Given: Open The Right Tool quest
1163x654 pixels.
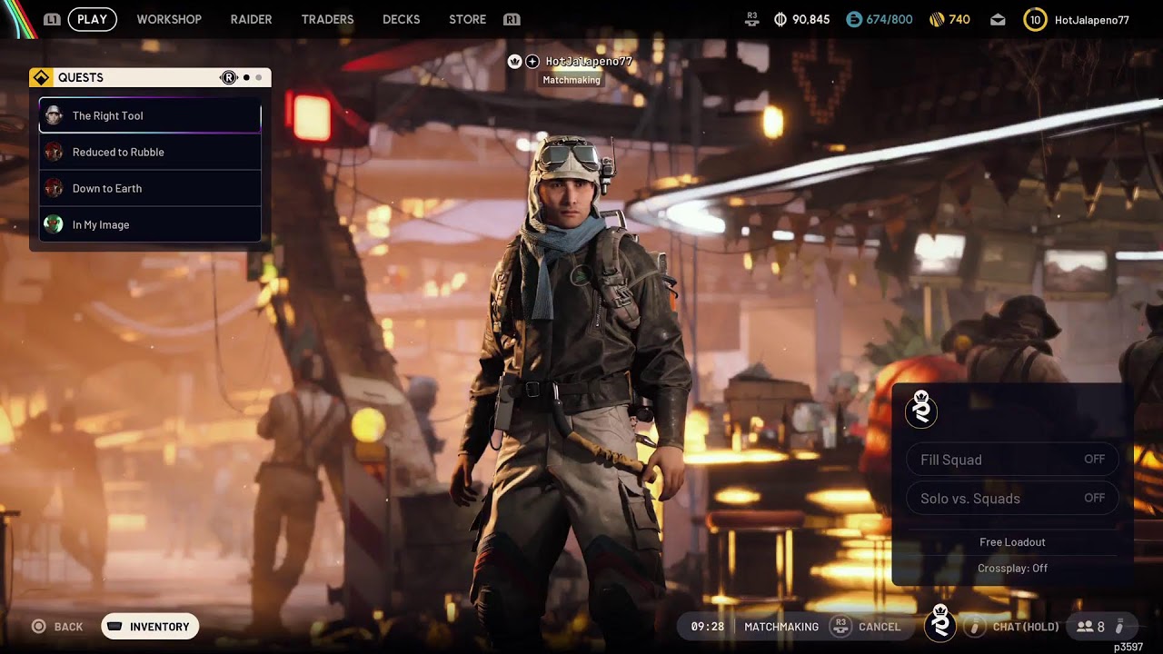Looking at the screenshot, I should point(150,115).
